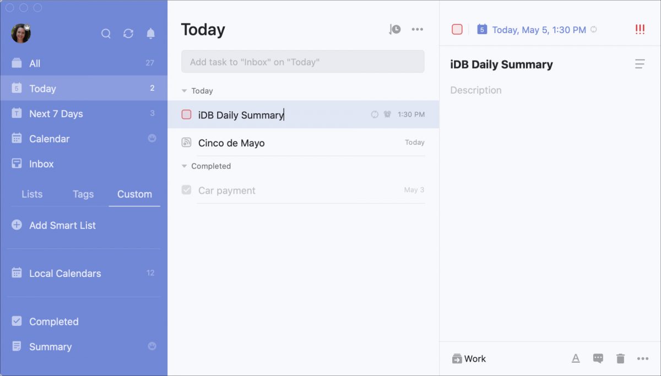Collapse the Completed section
This screenshot has width=661, height=376.
(x=183, y=166)
